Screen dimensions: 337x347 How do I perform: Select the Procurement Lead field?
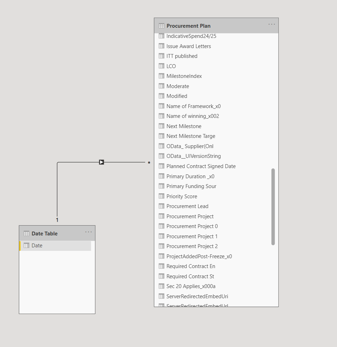(187, 206)
